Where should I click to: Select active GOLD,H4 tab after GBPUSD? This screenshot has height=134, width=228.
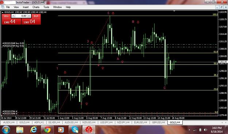tap(175, 123)
